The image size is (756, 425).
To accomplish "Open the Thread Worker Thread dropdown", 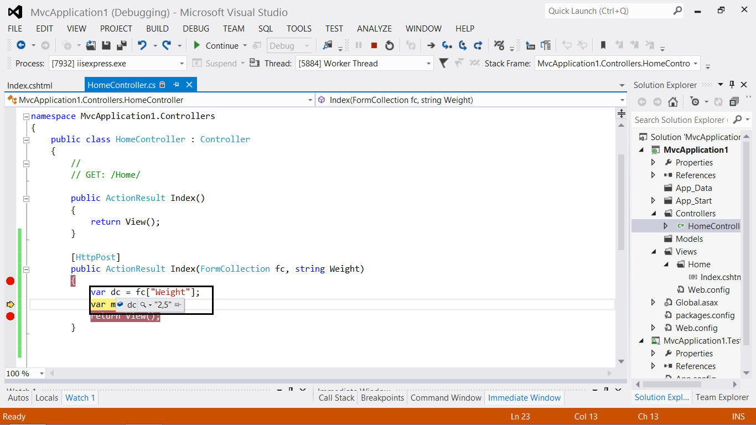I will coord(429,64).
